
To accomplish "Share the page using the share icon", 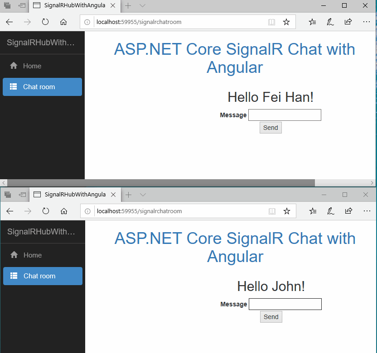I will coord(348,21).
